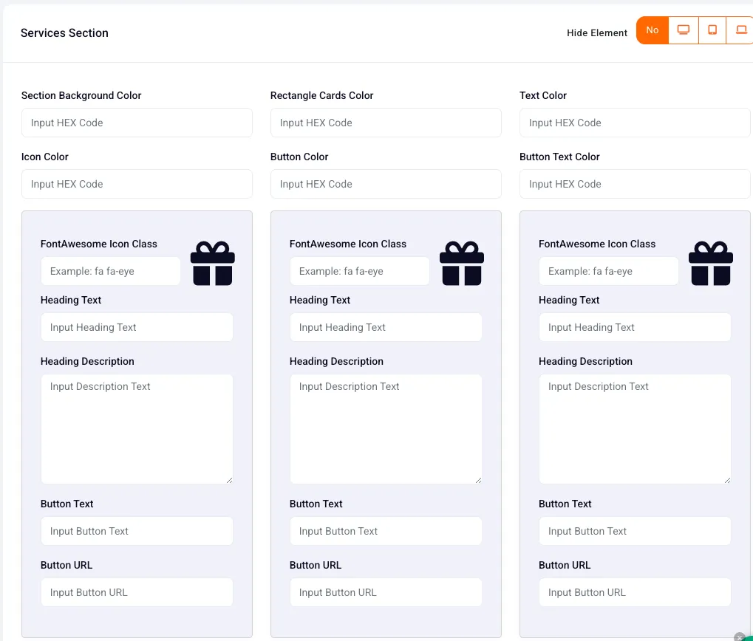
Task: Click the gift icon in the second card
Action: (x=462, y=264)
